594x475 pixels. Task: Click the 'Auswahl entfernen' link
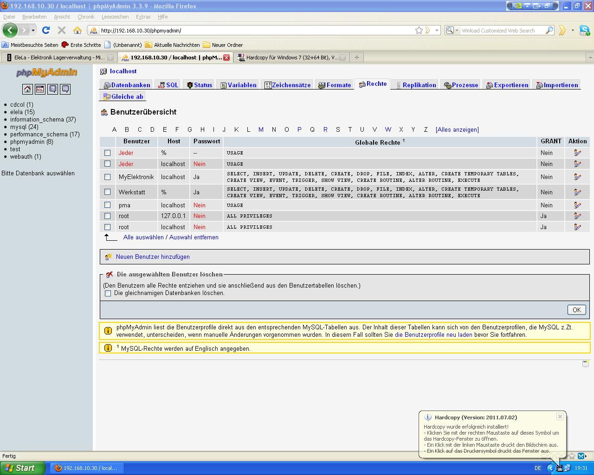pyautogui.click(x=194, y=237)
